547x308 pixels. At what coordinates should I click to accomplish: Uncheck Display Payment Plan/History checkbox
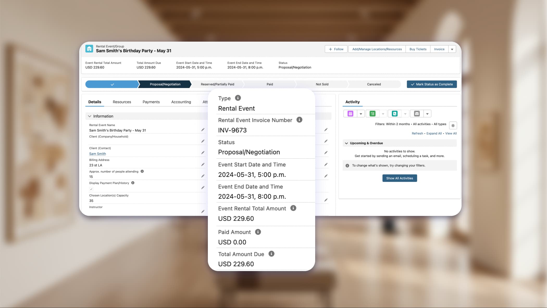(91, 189)
